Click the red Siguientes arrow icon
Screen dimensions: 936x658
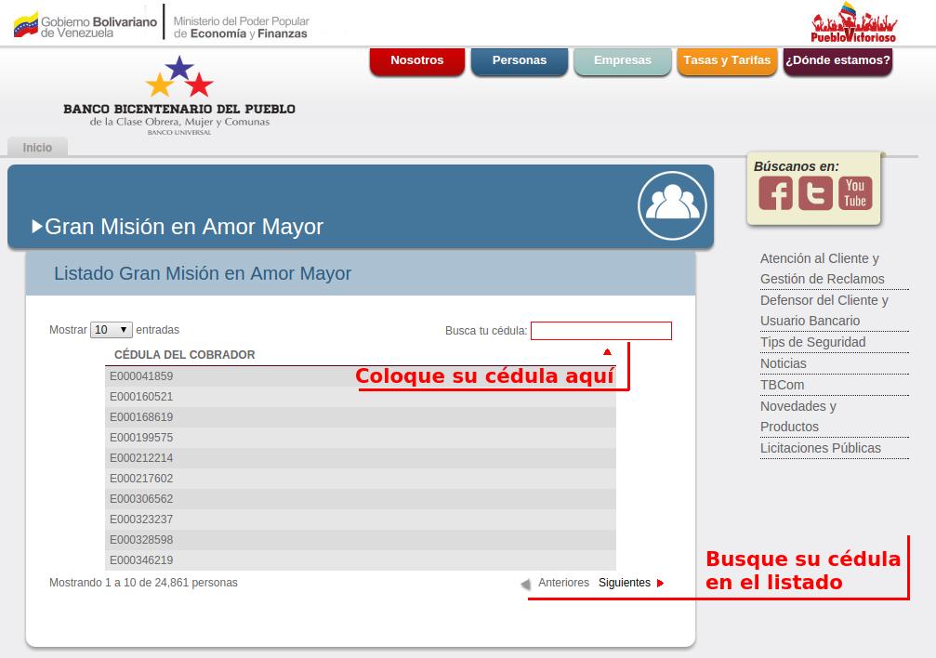point(660,584)
